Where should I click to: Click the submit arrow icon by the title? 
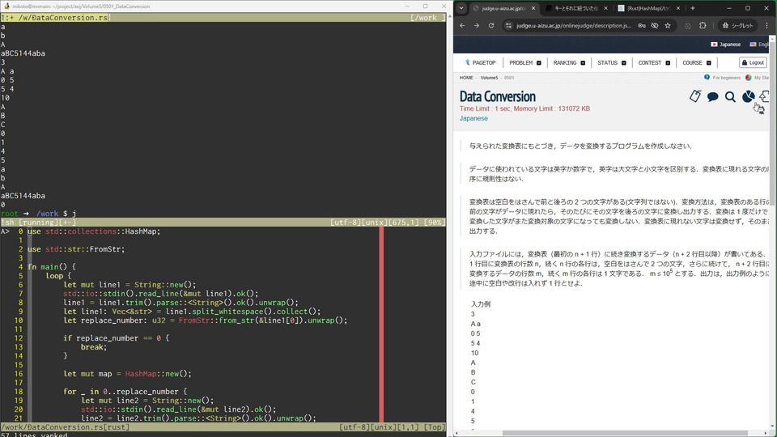click(764, 96)
